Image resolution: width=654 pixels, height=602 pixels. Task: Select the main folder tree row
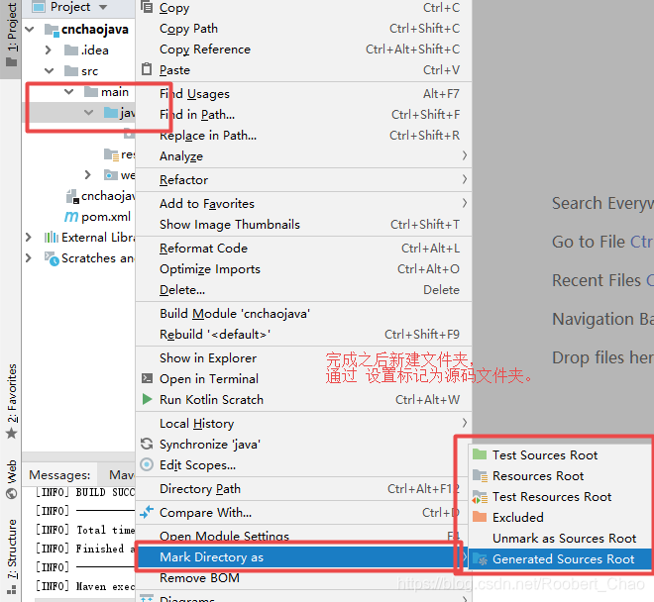[79, 92]
